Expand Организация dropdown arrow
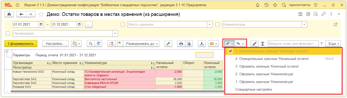Viewport: 347px width, 98px height. [x=115, y=33]
